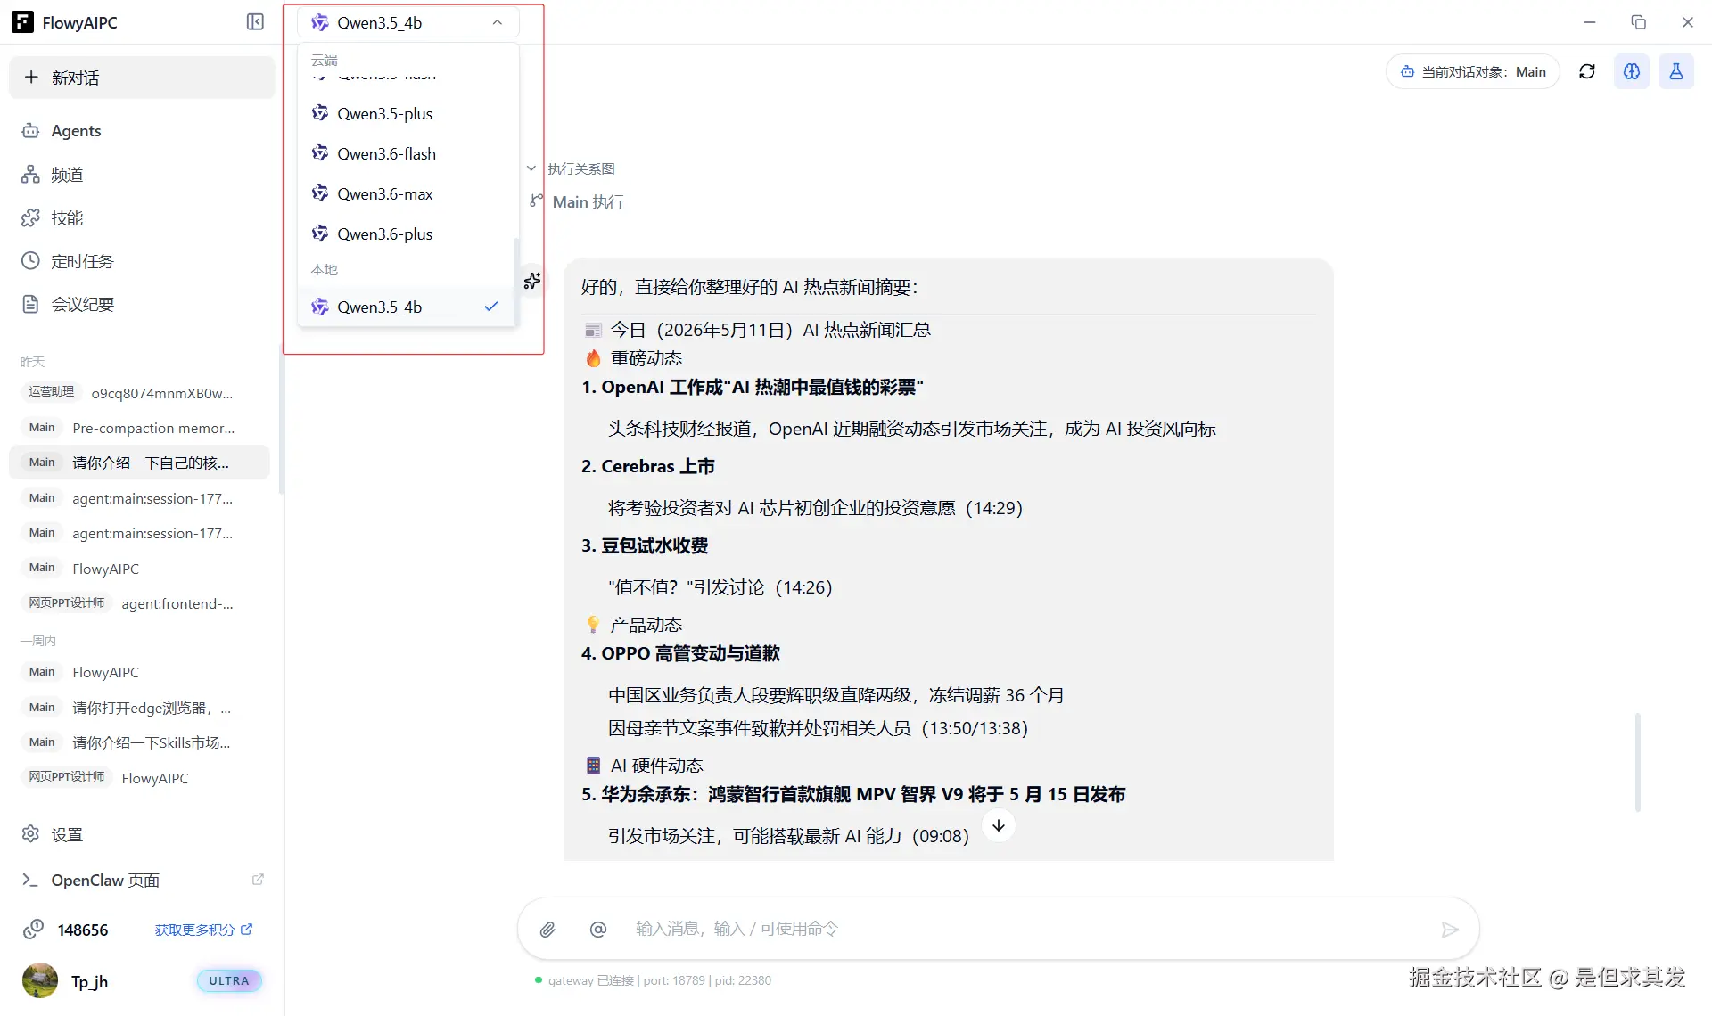Click the chat message area scrollbar

(1638, 762)
